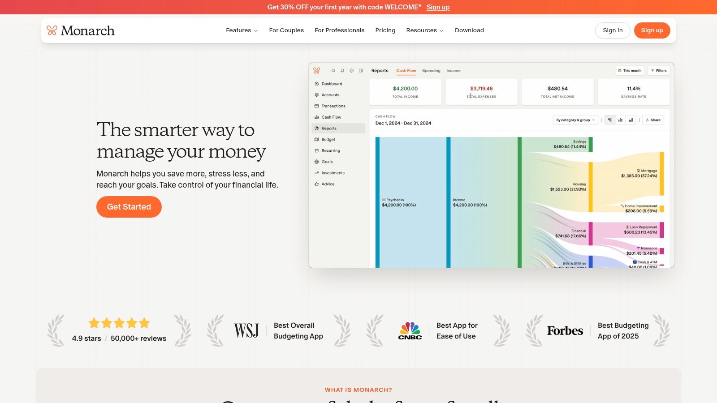Toggle the sidebar panel icon in preview

coord(361,71)
